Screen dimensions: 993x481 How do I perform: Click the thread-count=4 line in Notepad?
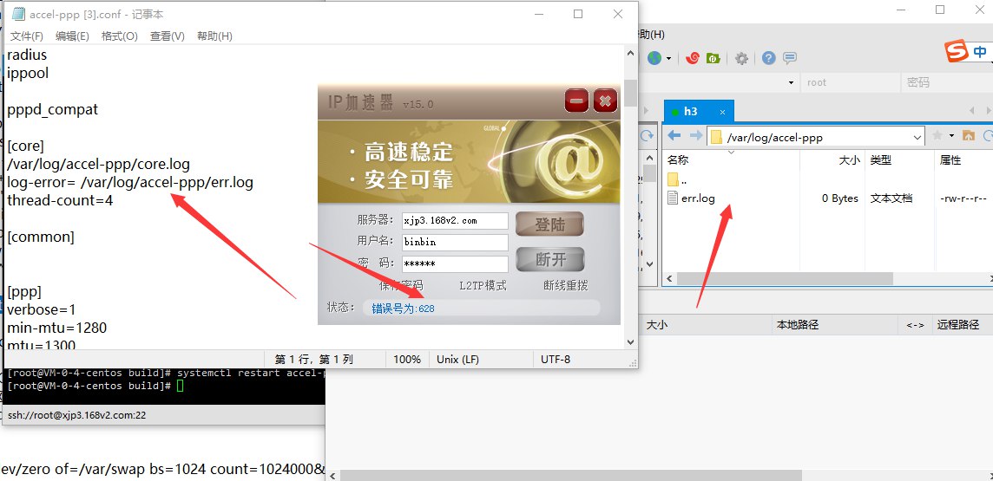pos(60,201)
